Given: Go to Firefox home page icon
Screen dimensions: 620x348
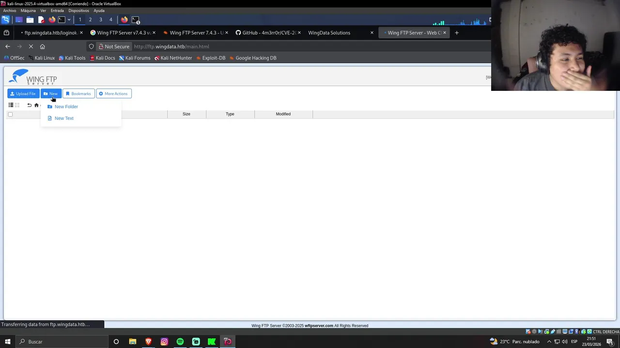Looking at the screenshot, I should (42, 46).
